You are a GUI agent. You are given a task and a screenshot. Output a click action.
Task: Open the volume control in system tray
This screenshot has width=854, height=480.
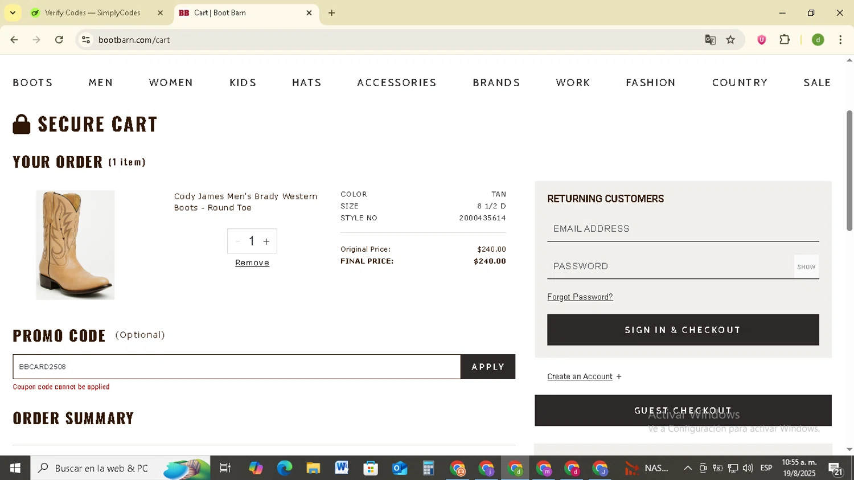[x=748, y=468]
